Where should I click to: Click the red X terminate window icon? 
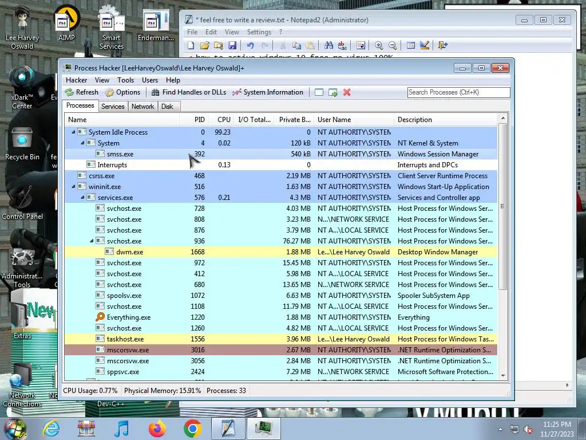click(347, 92)
